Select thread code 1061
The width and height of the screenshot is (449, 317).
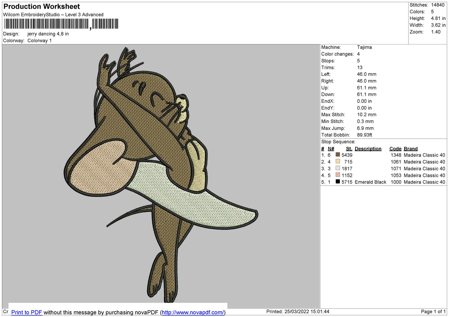tap(396, 161)
